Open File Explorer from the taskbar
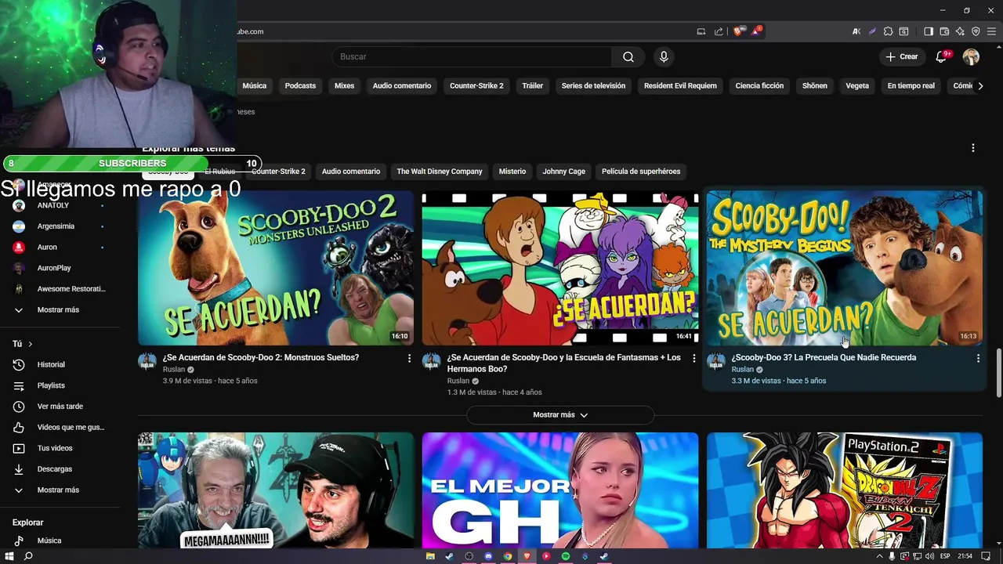Viewport: 1003px width, 564px height. (430, 556)
